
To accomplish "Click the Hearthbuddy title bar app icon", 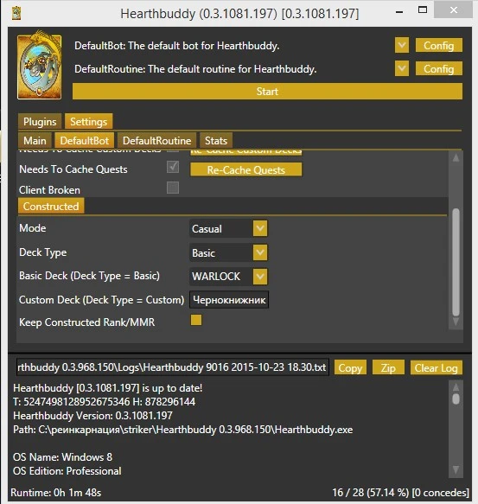I will click(16, 13).
